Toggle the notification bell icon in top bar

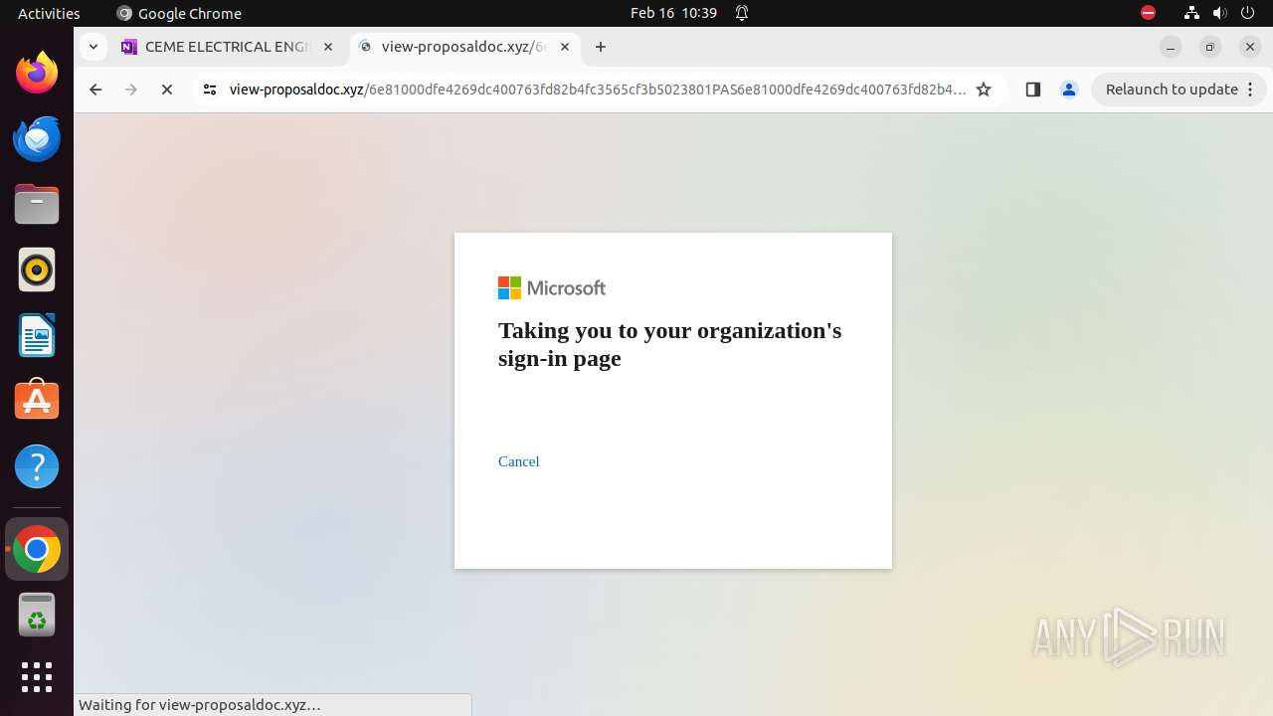[x=742, y=13]
